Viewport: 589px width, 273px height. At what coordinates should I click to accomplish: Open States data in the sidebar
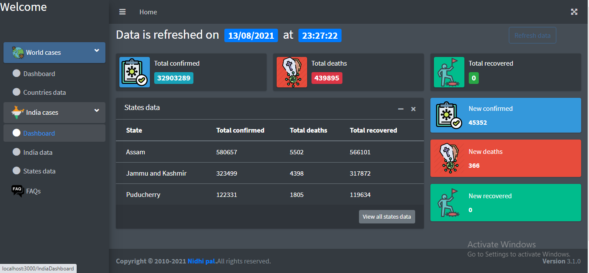pyautogui.click(x=39, y=171)
